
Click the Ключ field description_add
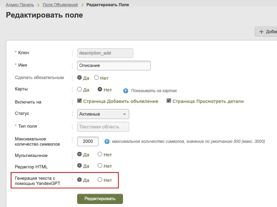coord(105,53)
